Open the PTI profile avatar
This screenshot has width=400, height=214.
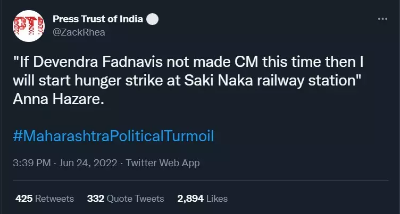(29, 26)
